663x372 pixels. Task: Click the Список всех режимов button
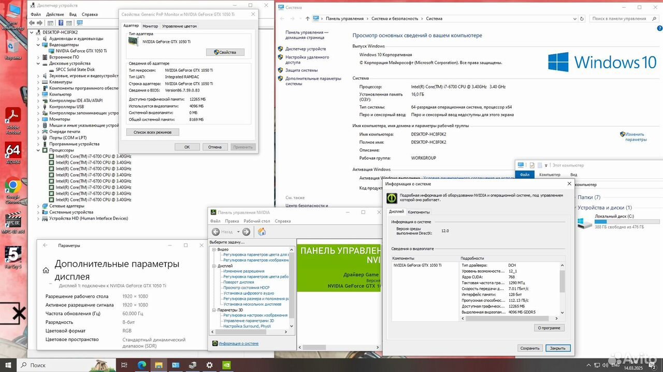click(153, 132)
